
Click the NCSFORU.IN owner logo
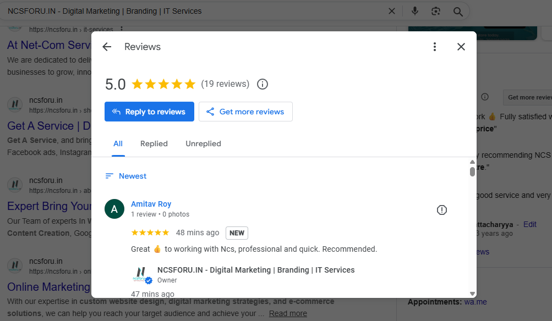(141, 275)
